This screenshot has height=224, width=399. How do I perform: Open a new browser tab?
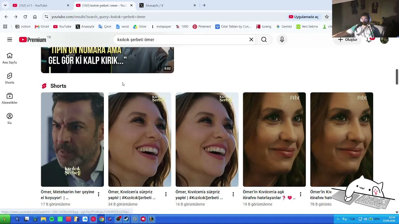point(204,5)
